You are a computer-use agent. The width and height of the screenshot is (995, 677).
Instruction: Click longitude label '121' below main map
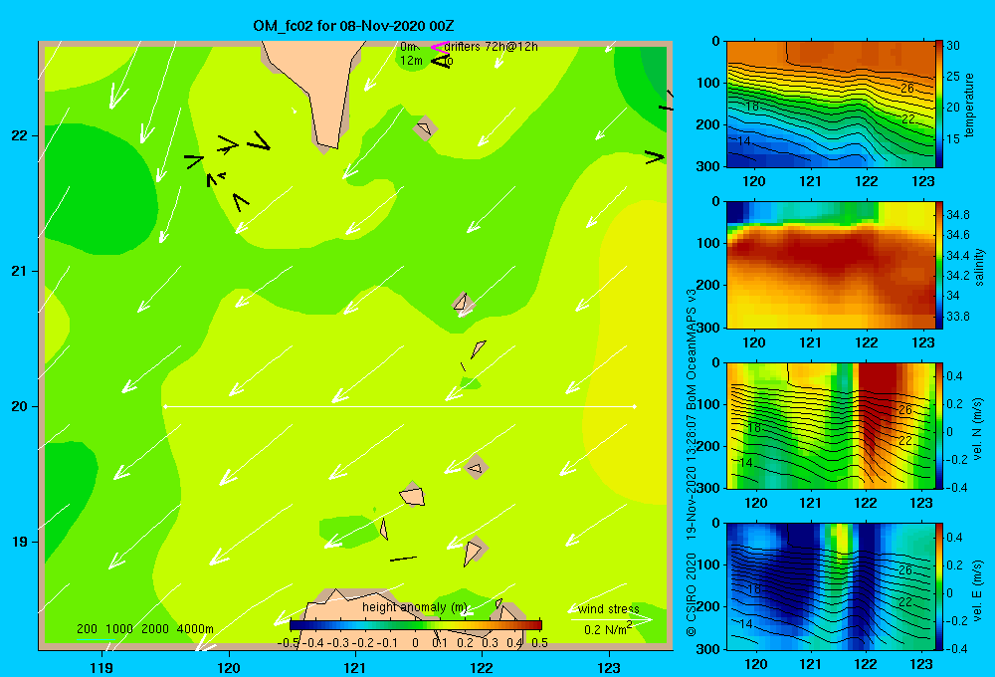click(x=355, y=667)
